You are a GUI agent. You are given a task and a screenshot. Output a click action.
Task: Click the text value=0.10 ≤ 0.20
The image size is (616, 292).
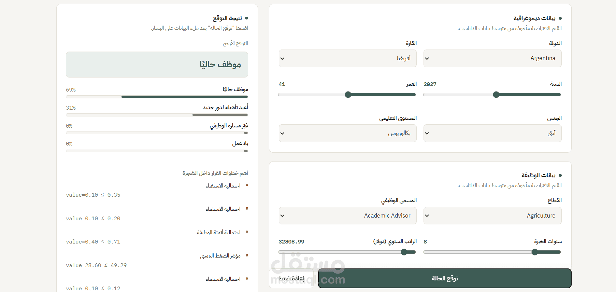(x=93, y=219)
